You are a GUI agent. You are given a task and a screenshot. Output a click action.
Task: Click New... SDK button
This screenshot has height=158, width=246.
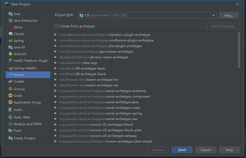tap(229, 16)
